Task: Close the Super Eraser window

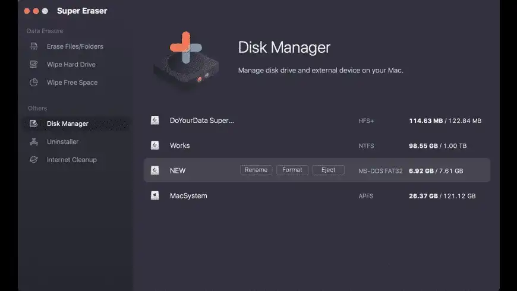Action: point(27,11)
